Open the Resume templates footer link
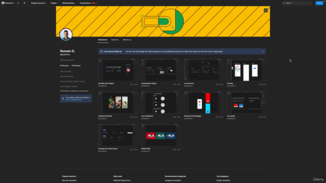 69,180
